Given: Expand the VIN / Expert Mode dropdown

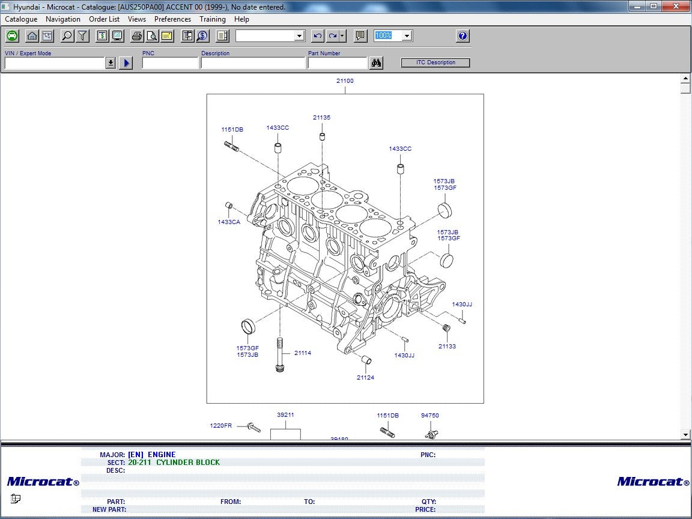Looking at the screenshot, I should click(x=111, y=63).
